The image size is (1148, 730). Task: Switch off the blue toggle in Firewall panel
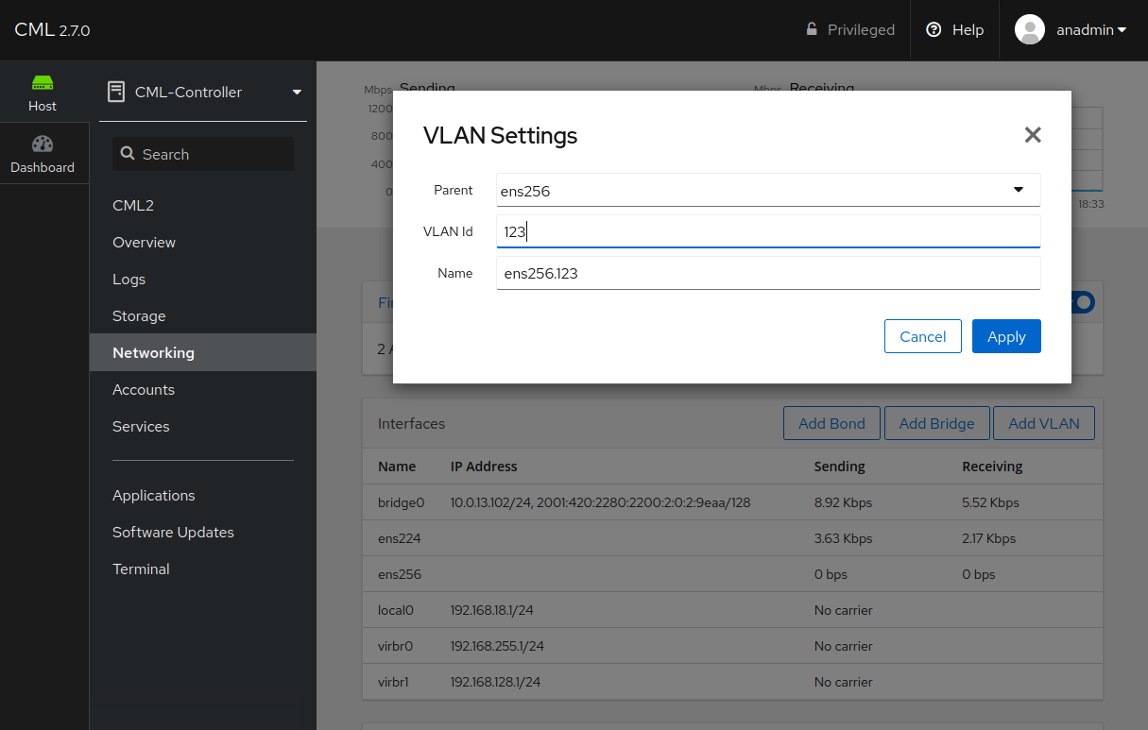tap(1083, 302)
